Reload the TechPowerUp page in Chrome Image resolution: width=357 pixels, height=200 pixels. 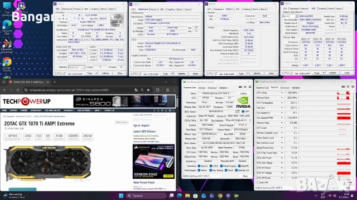click(x=18, y=90)
